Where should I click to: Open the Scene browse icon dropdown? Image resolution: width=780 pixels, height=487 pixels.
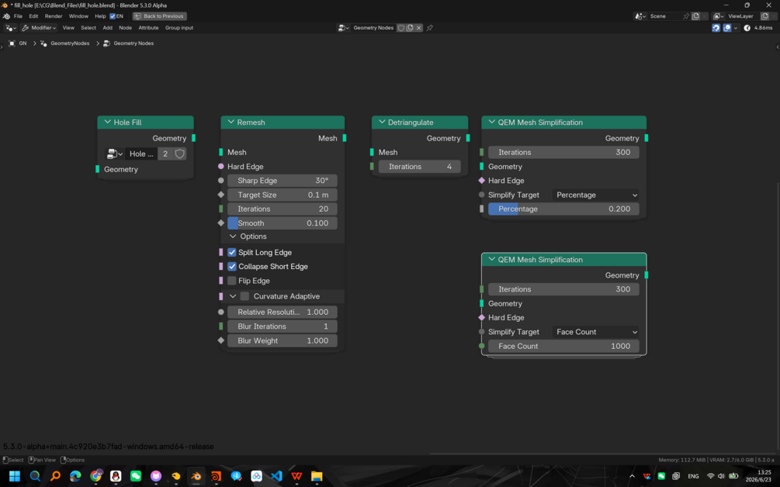tap(640, 16)
